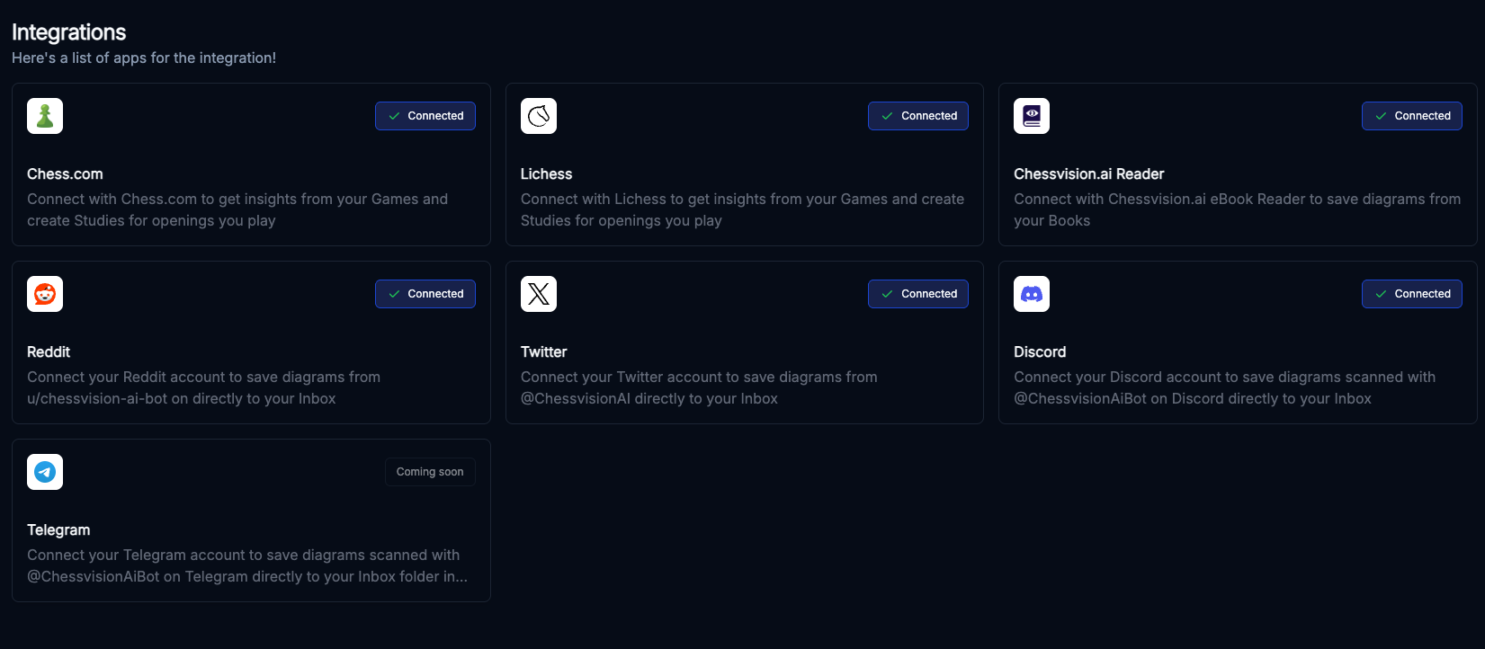1485x649 pixels.
Task: Click the Lichess card title
Action: [x=546, y=173]
